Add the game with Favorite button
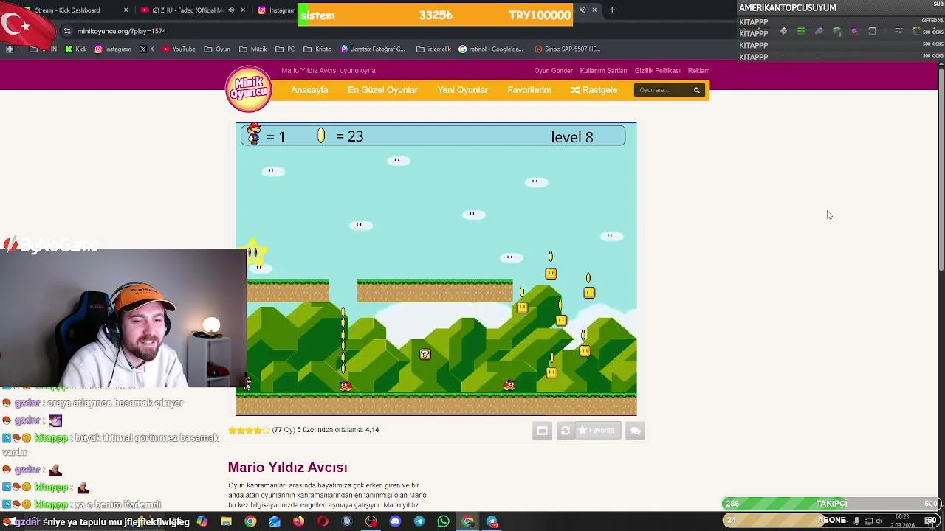This screenshot has height=531, width=945. [x=597, y=431]
